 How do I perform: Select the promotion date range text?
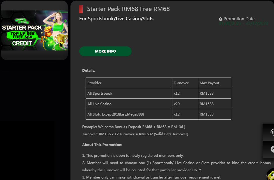click(x=243, y=24)
